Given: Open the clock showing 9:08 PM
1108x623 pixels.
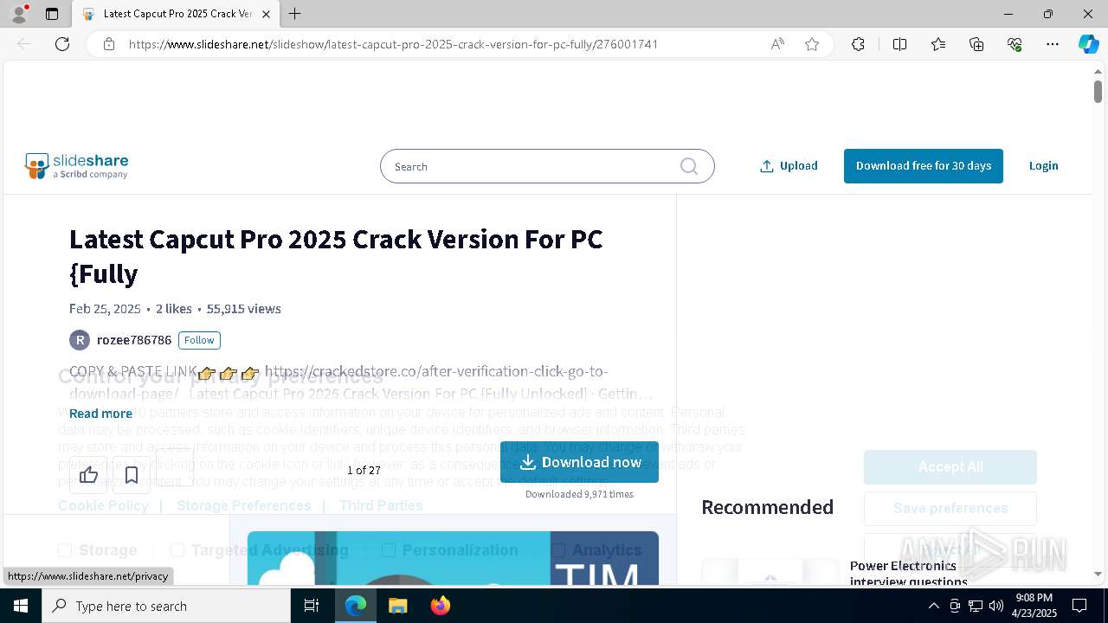Looking at the screenshot, I should tap(1034, 606).
